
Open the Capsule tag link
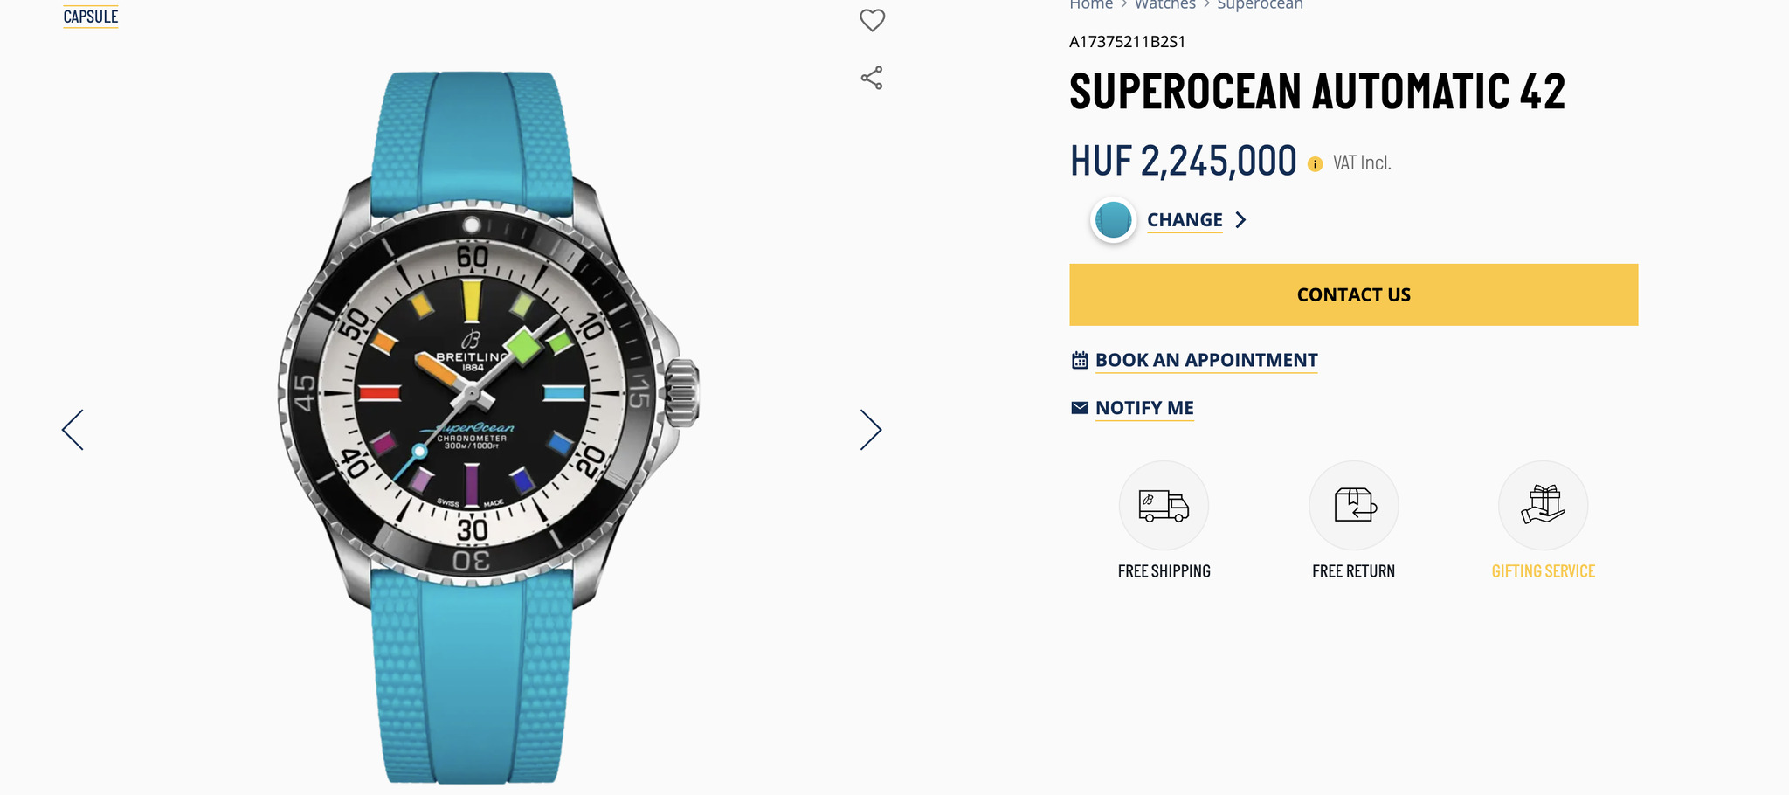tap(90, 17)
